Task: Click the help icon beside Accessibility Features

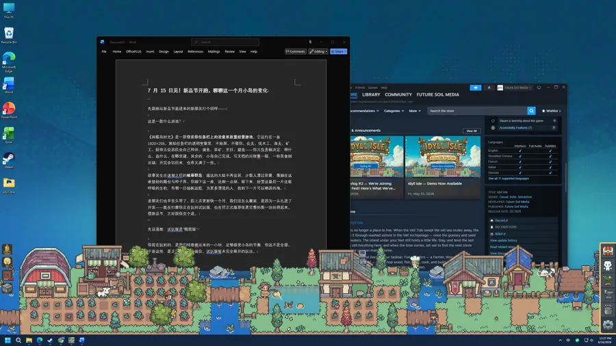Action: (x=554, y=127)
